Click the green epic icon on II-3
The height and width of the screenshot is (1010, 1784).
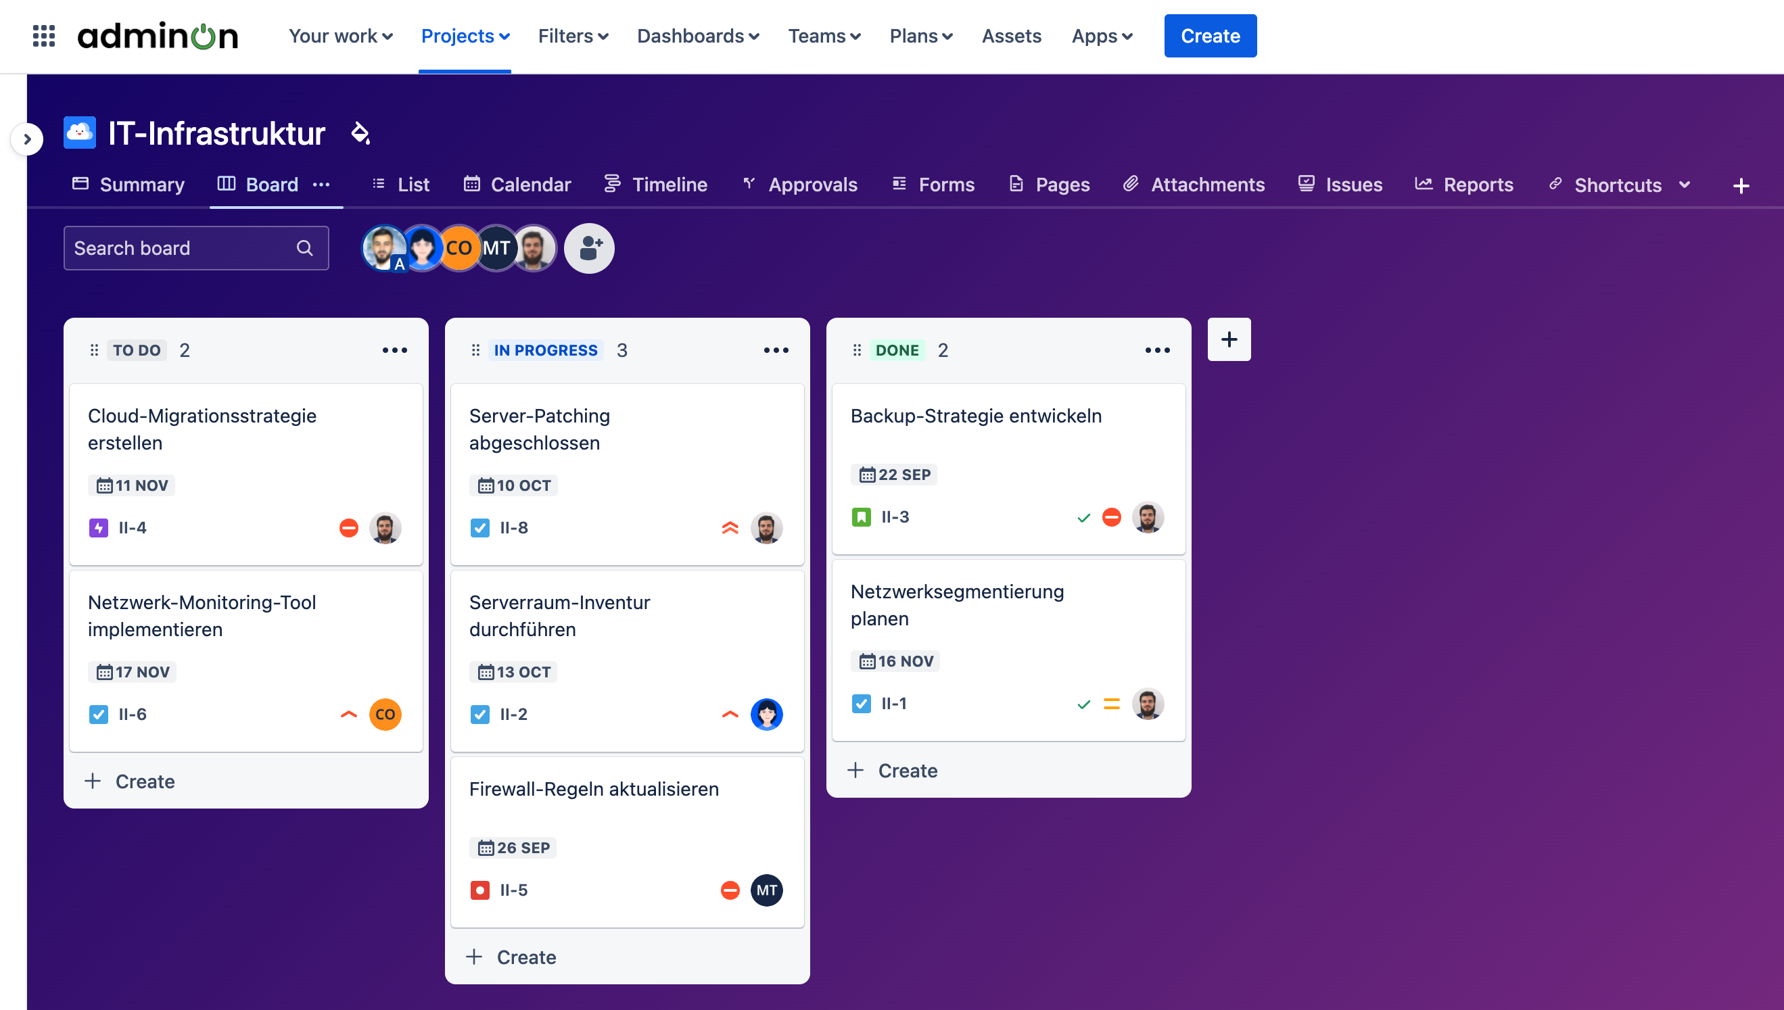tap(860, 516)
